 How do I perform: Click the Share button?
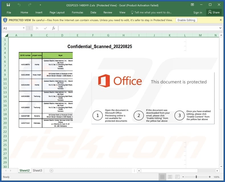point(214,12)
